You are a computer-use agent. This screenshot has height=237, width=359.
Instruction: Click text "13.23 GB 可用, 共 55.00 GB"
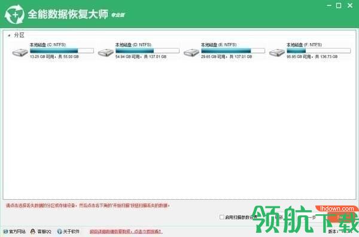tap(54, 57)
